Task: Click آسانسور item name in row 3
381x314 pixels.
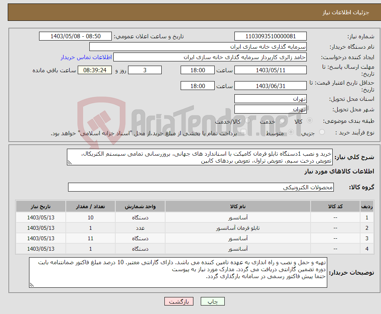Action: (238, 239)
